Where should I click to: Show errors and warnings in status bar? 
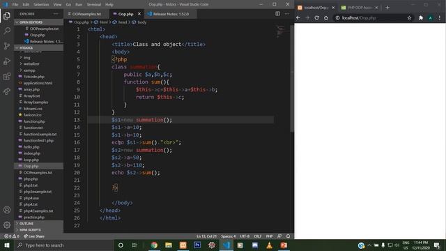tap(12, 236)
